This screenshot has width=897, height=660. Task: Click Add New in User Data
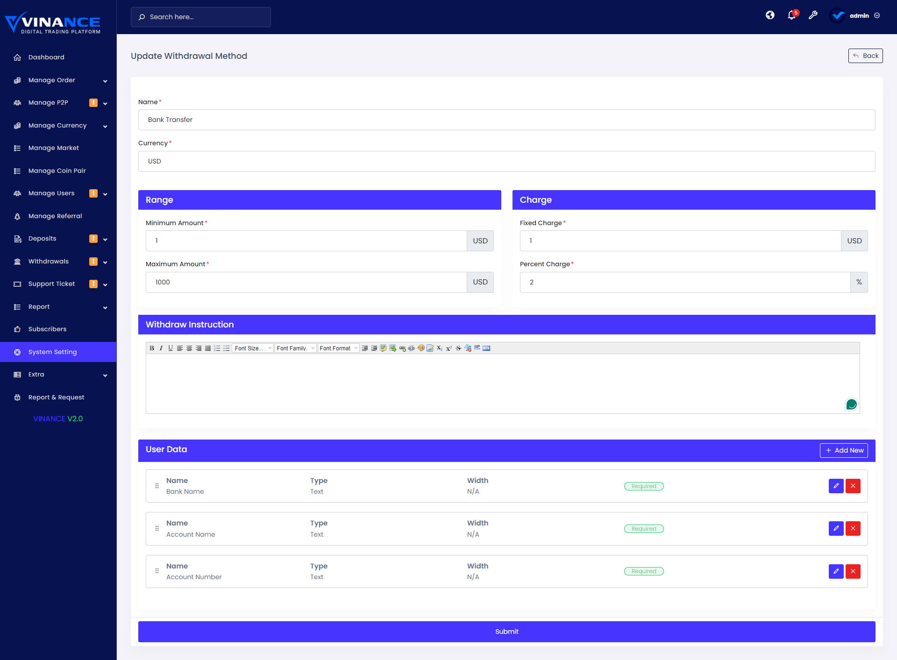tap(844, 450)
